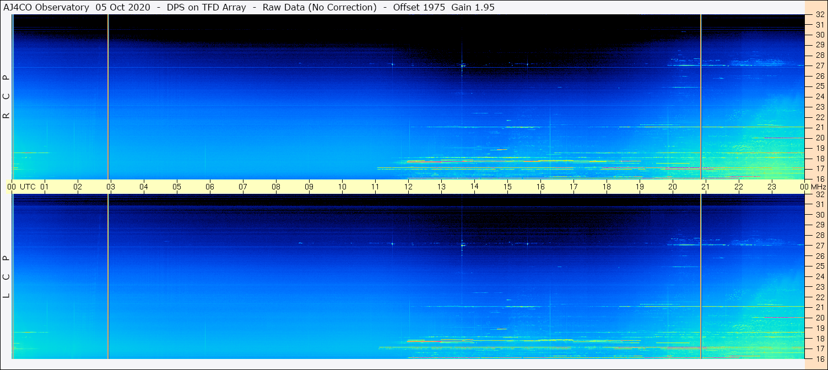828x370 pixels.
Task: Click the "16" hour mark on time axis
Action: click(540, 187)
